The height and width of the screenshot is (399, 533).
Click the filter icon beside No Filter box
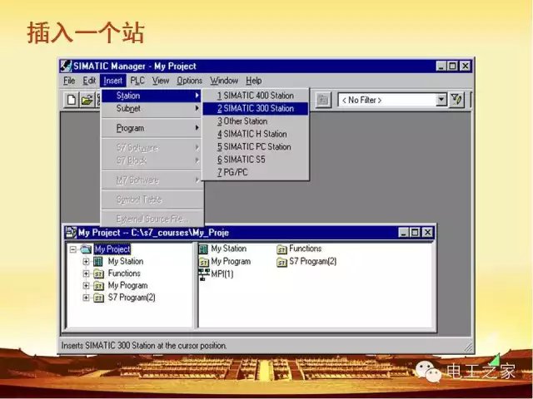(x=456, y=100)
